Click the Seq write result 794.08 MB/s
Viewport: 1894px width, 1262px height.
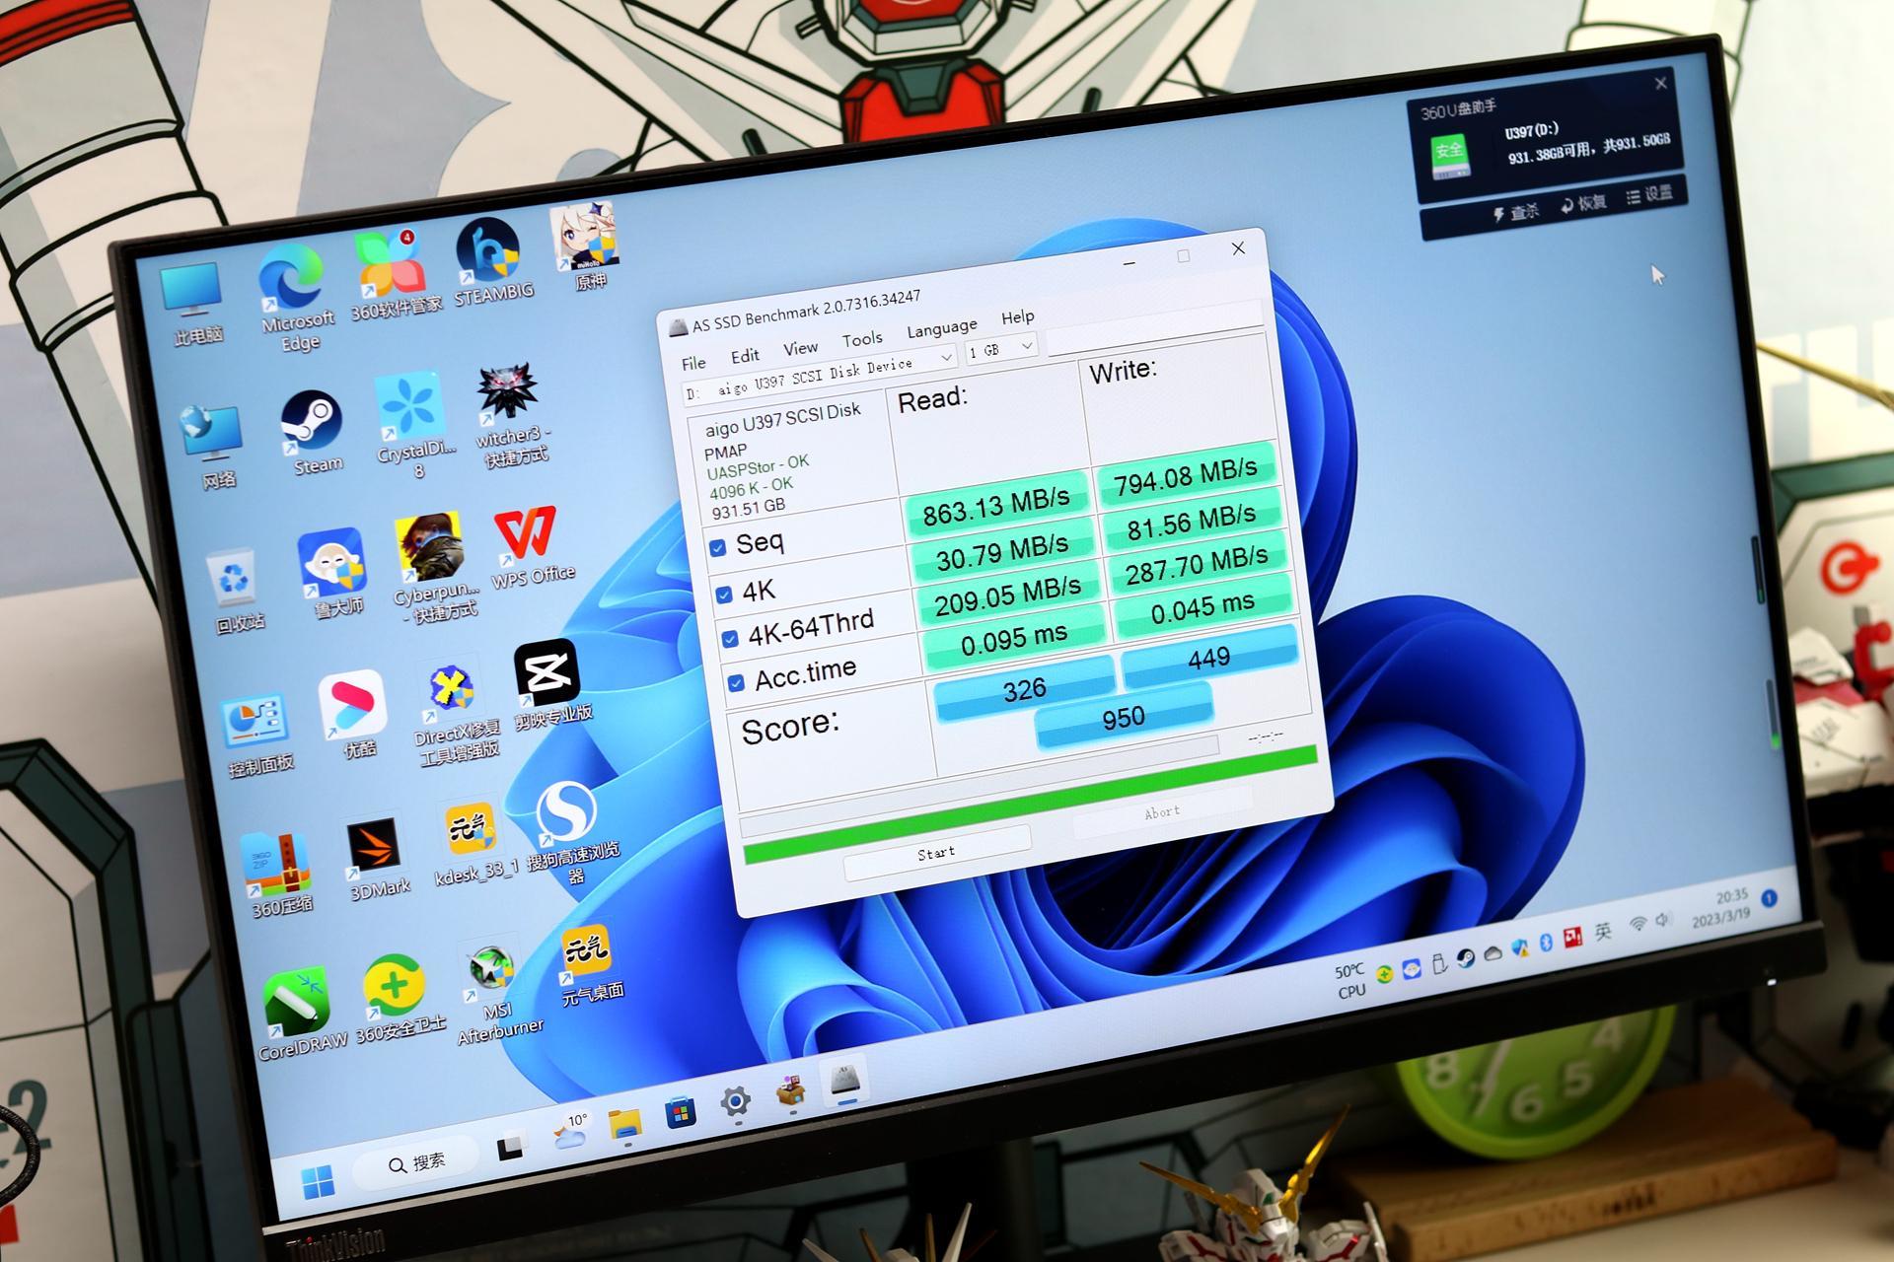[1185, 474]
